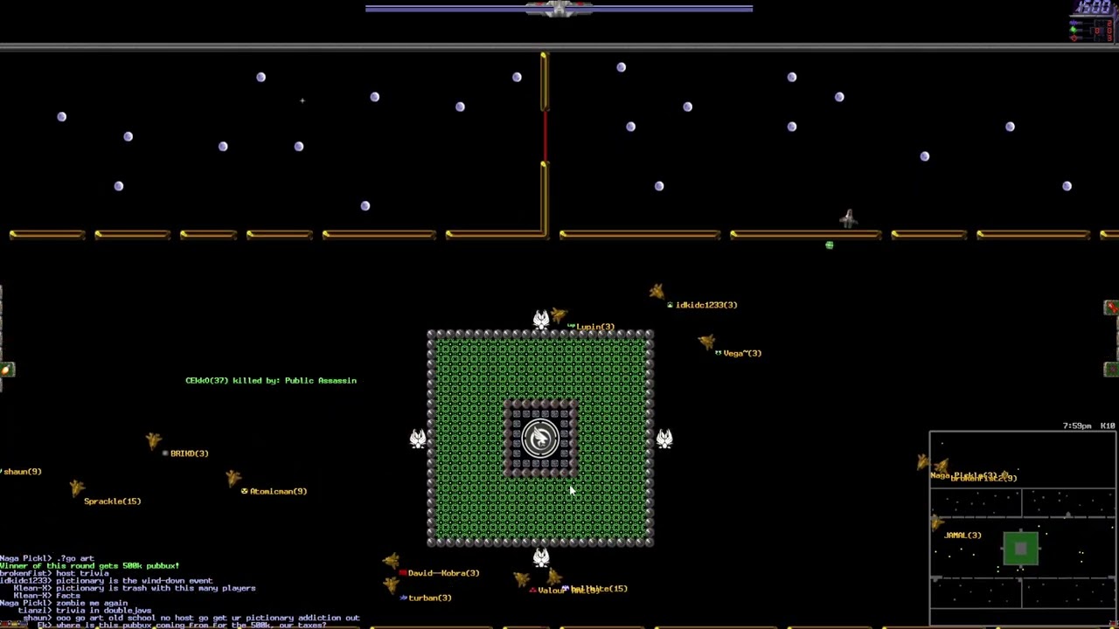The width and height of the screenshot is (1119, 629).
Task: Target the gold ship near the BRIKO(3) label
Action: click(154, 440)
